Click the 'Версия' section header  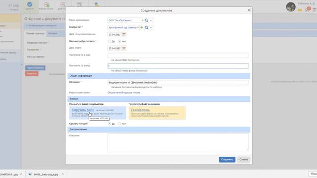click(x=158, y=99)
